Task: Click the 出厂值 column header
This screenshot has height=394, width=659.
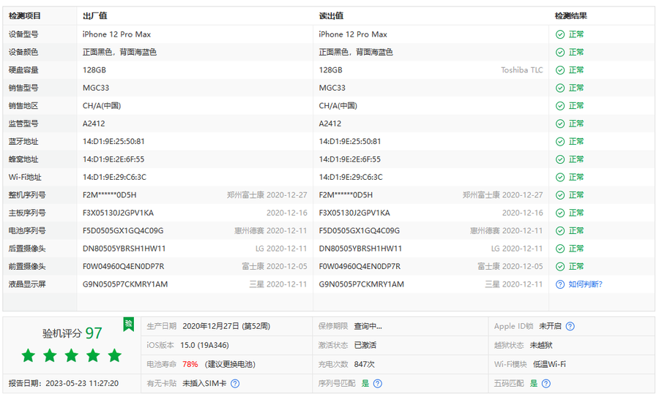Action: pyautogui.click(x=95, y=16)
